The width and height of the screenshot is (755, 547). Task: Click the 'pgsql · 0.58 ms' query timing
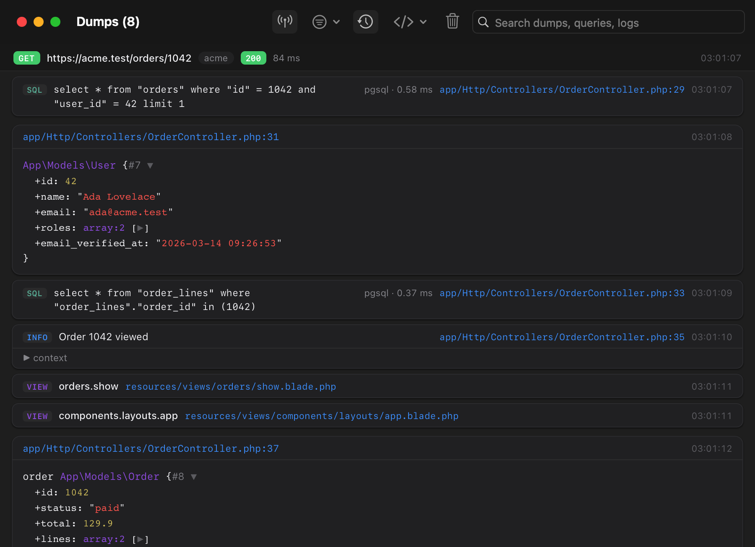click(x=398, y=90)
